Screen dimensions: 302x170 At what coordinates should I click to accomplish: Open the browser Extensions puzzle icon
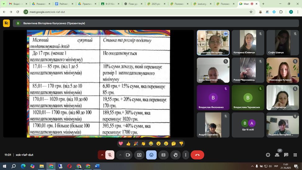pyautogui.click(x=281, y=12)
